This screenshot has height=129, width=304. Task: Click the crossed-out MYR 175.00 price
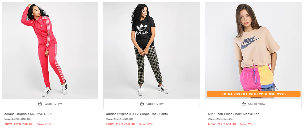[x=224, y=119]
